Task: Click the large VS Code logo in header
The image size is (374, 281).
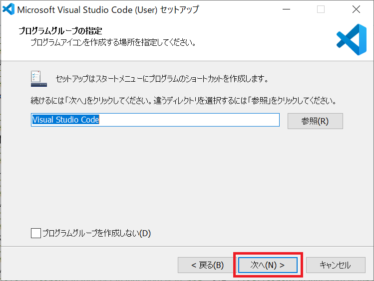Action: tap(352, 39)
